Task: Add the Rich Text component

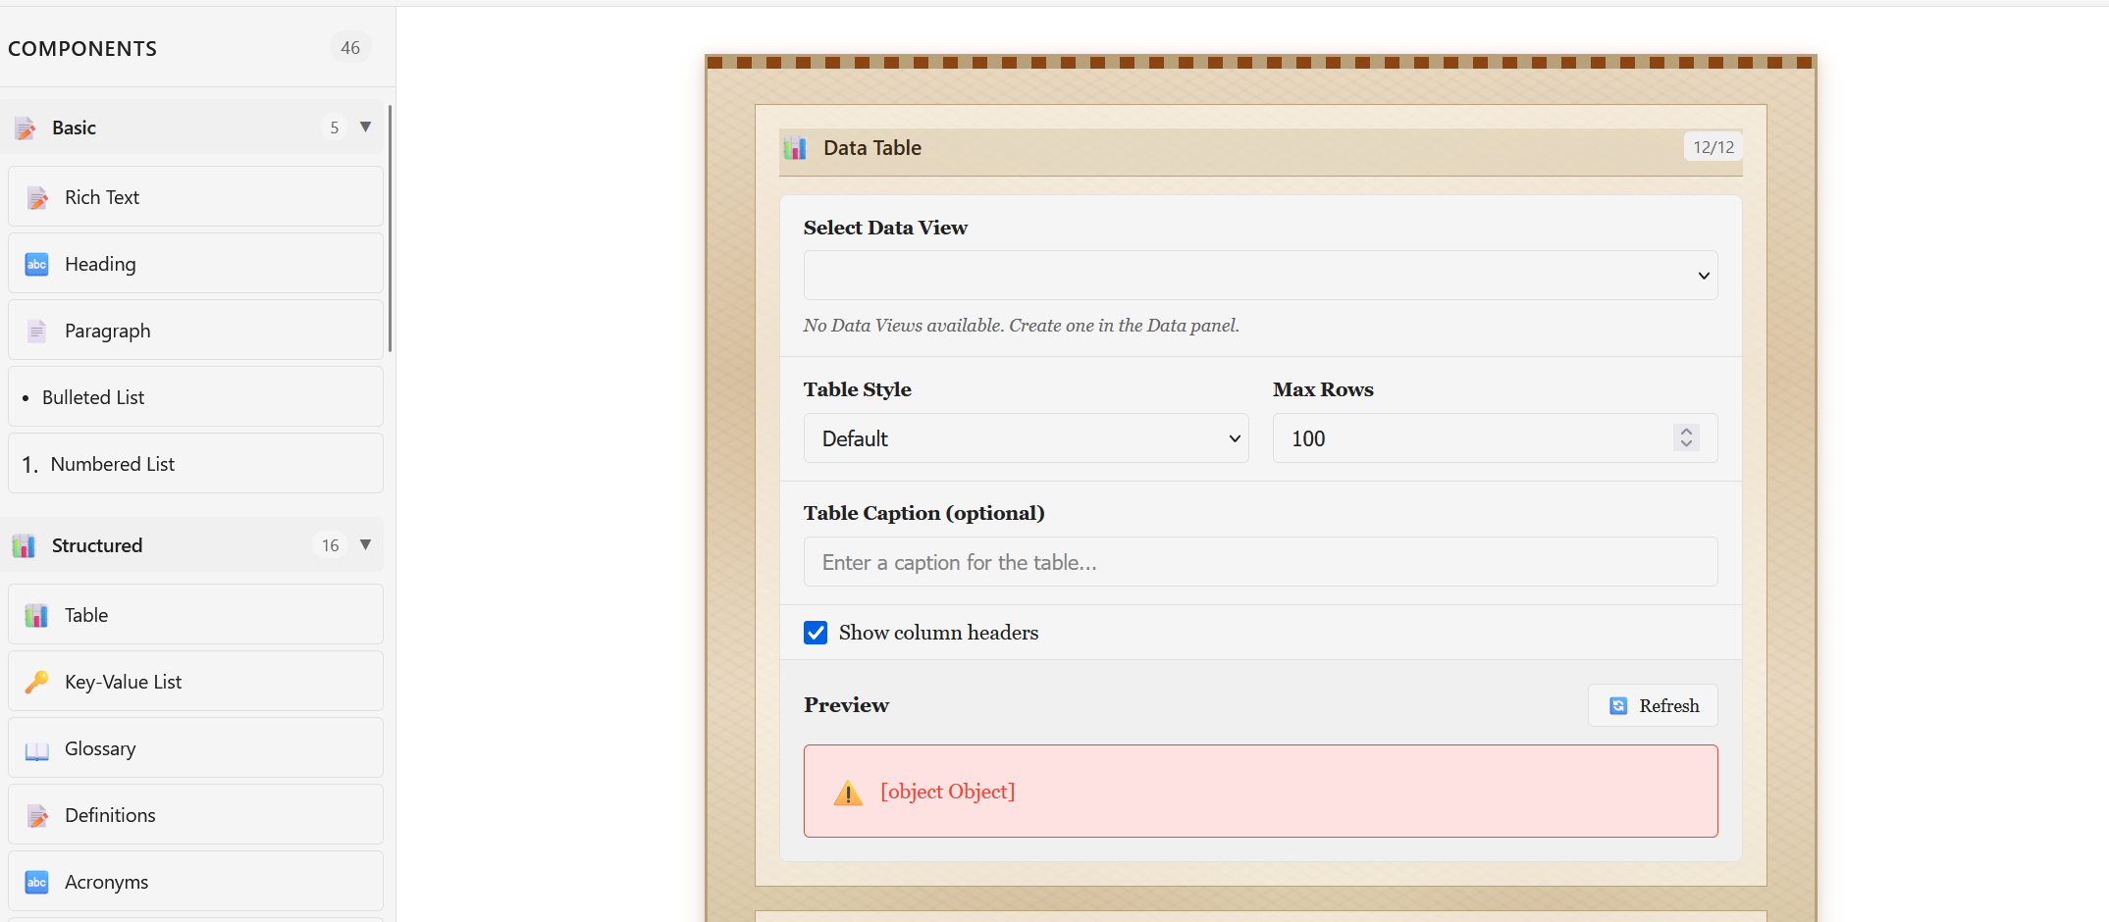Action: coord(195,197)
